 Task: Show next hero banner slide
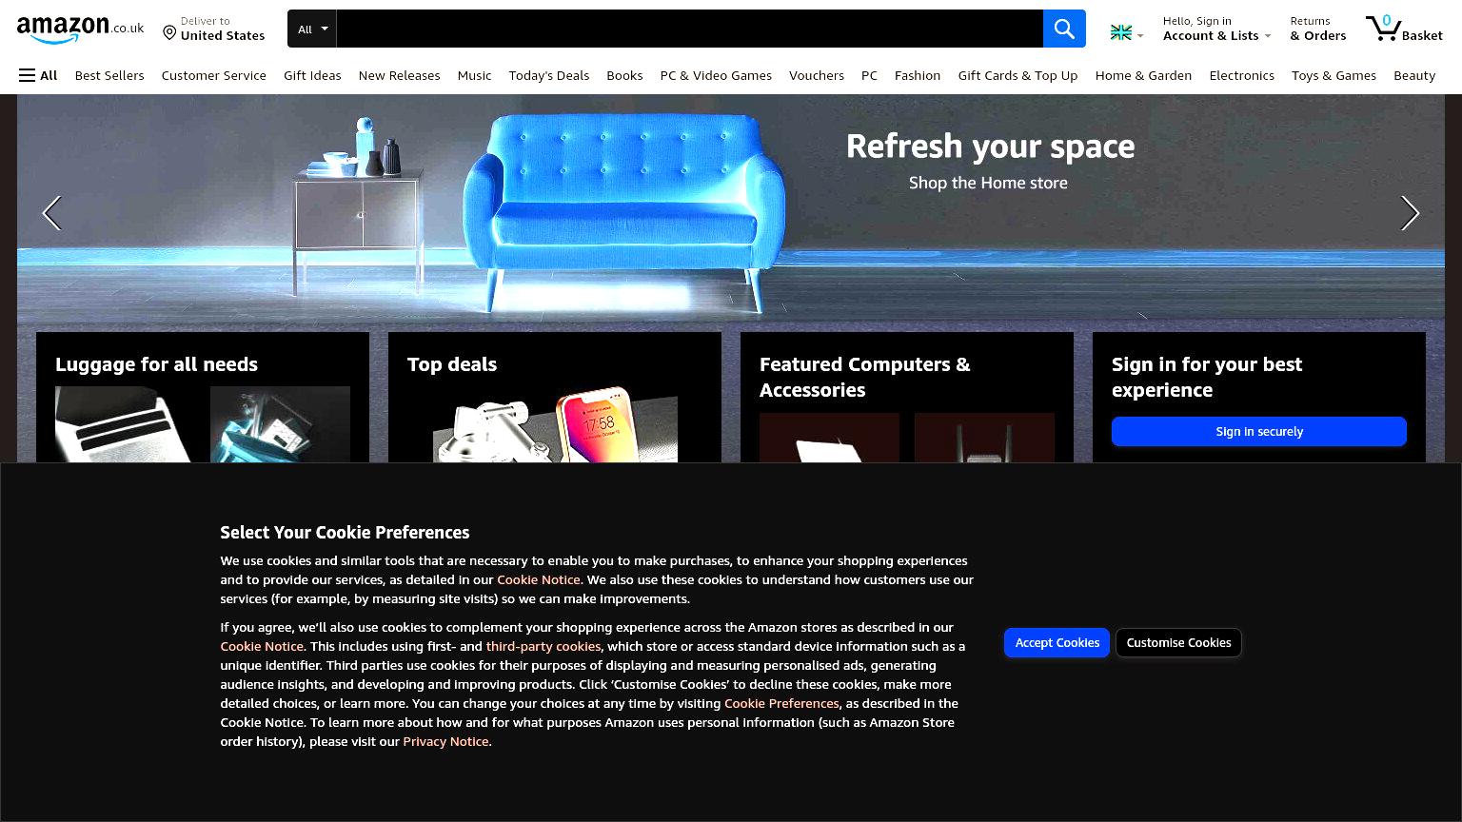click(1410, 213)
